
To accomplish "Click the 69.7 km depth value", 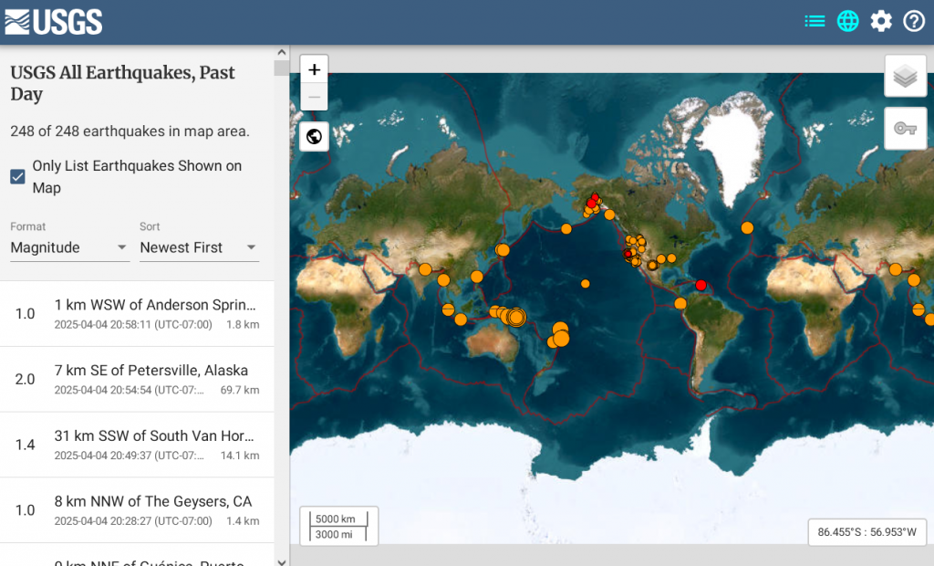I will pos(240,390).
